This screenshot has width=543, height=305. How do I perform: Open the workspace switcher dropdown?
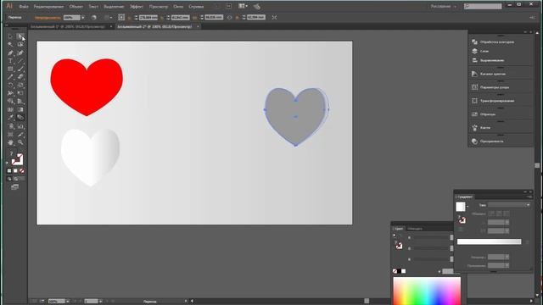coord(444,6)
